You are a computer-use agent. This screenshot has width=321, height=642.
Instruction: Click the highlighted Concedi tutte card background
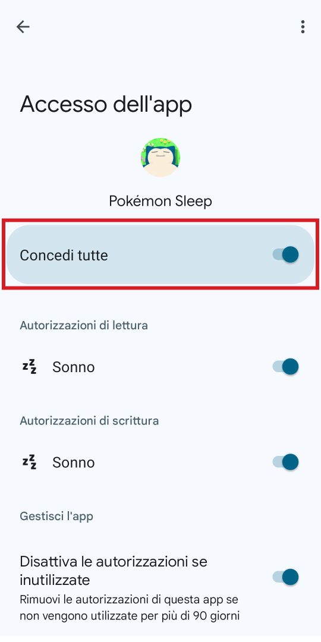(x=160, y=254)
